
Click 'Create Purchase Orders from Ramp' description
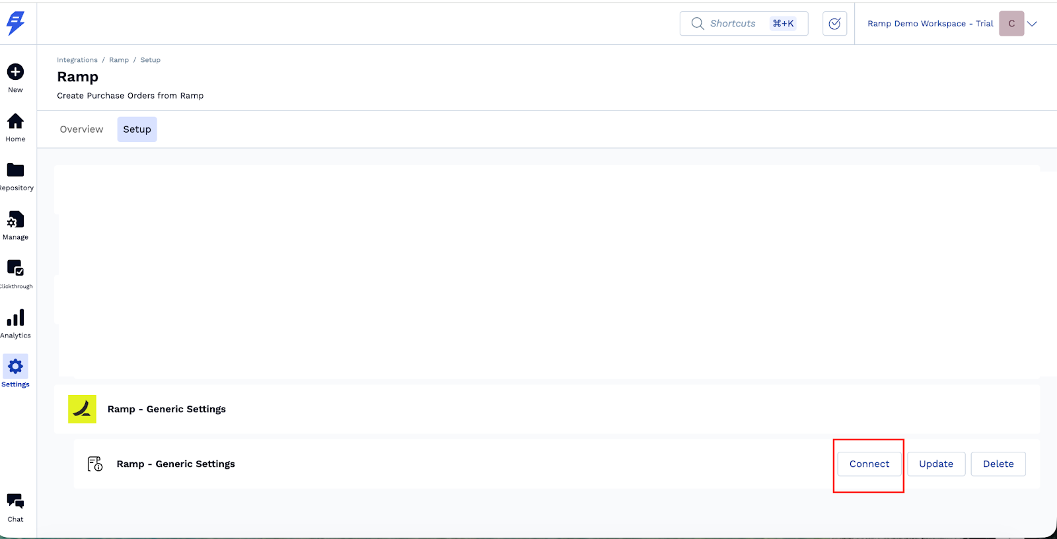tap(130, 96)
